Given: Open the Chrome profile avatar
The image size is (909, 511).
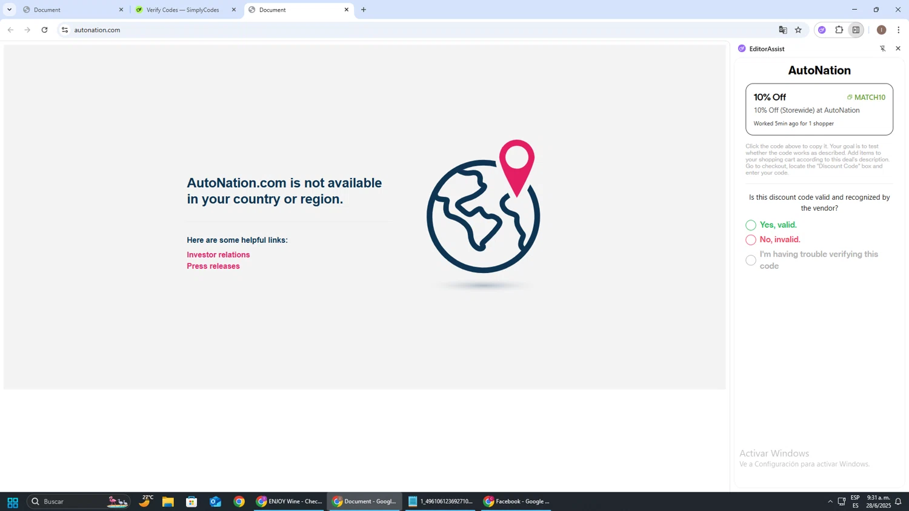Looking at the screenshot, I should (x=882, y=30).
